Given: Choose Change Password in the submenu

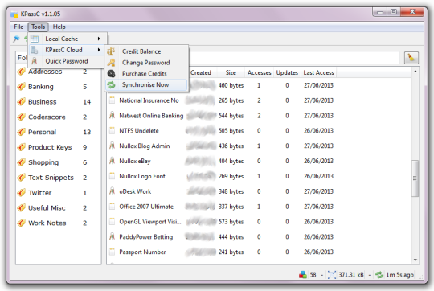Looking at the screenshot, I should click(146, 63).
